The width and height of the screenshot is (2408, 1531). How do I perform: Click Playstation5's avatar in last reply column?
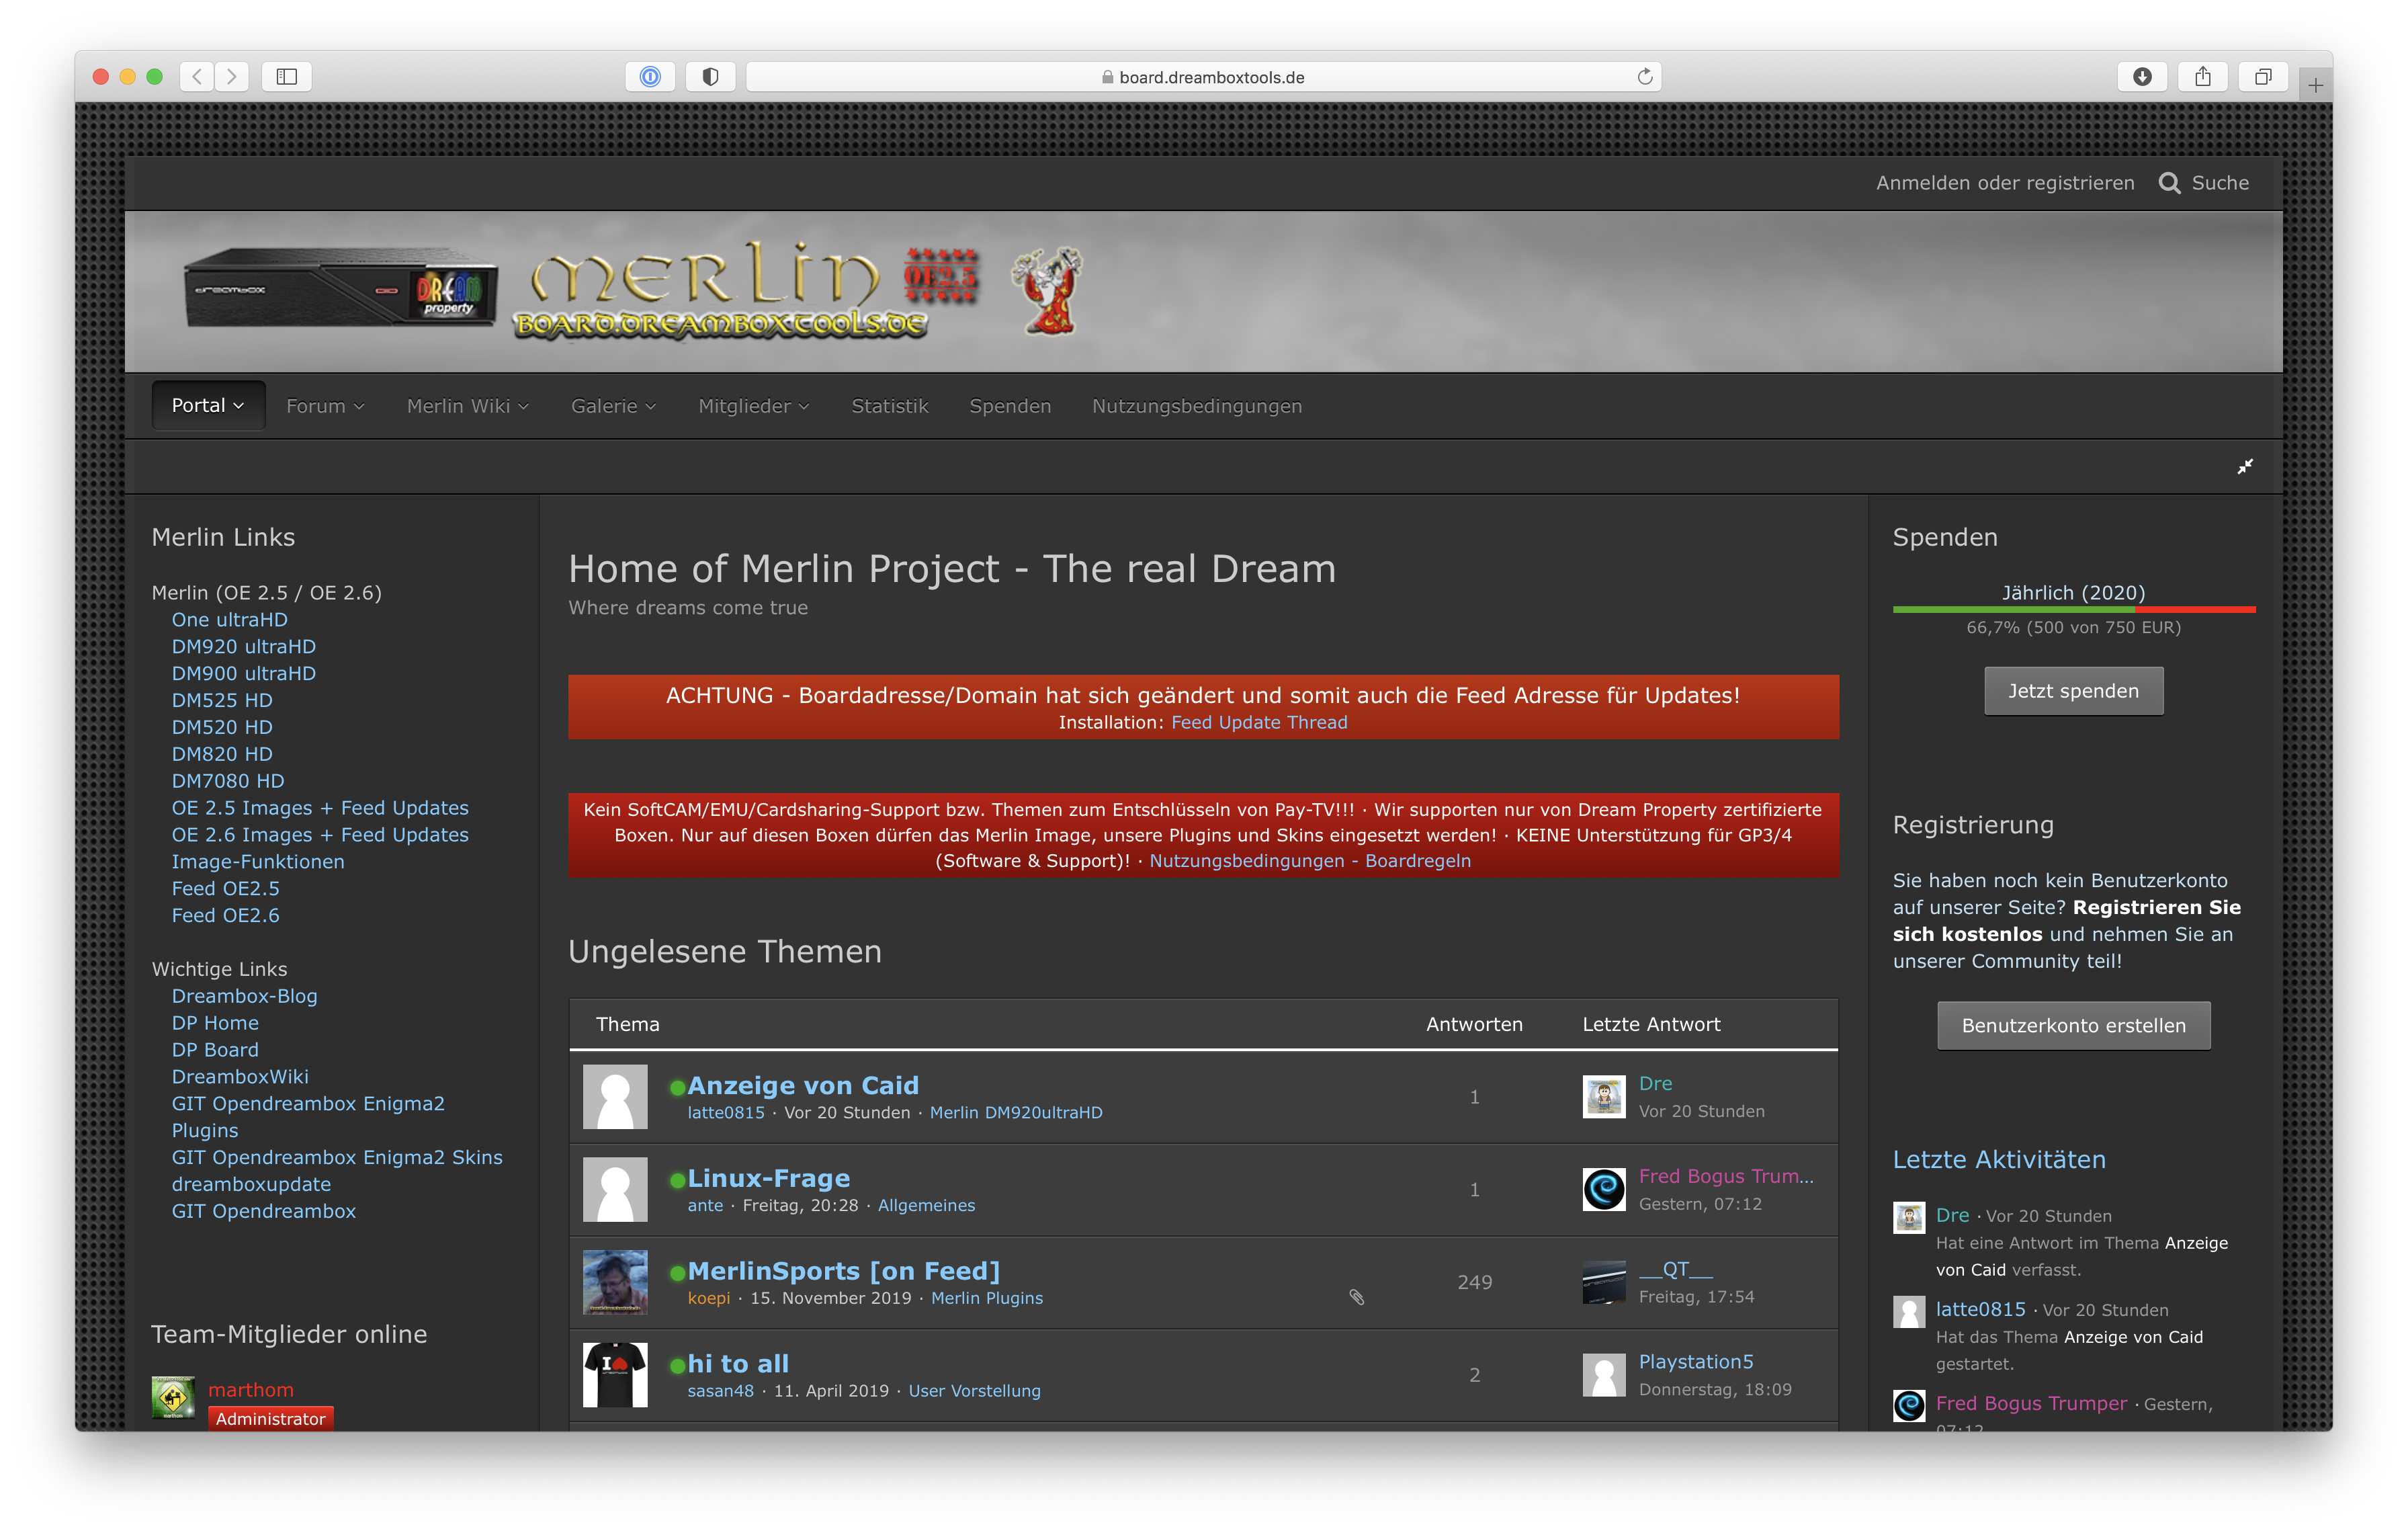1604,1375
